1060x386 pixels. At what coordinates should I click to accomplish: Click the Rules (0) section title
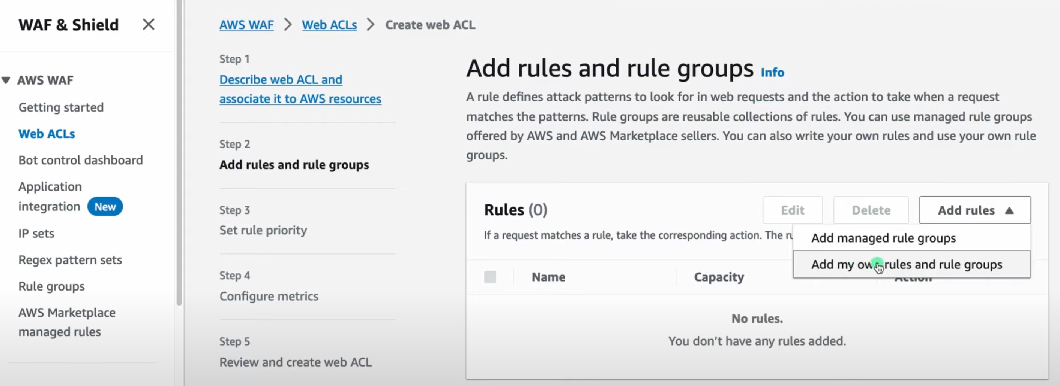click(x=516, y=210)
